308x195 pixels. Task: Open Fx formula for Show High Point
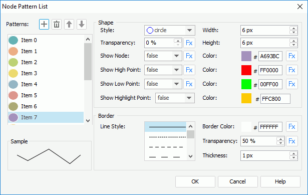[x=189, y=70]
